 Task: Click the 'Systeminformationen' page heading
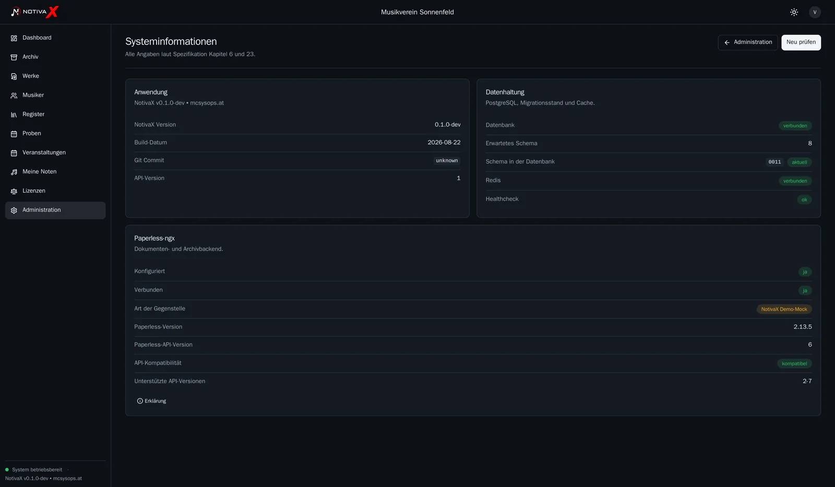[x=171, y=41]
